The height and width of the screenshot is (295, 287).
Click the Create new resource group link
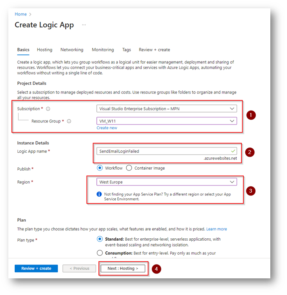[107, 128]
